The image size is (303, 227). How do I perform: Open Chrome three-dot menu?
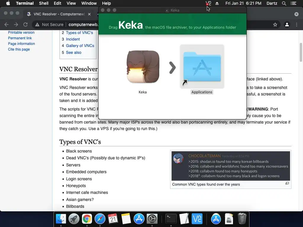coord(296,25)
